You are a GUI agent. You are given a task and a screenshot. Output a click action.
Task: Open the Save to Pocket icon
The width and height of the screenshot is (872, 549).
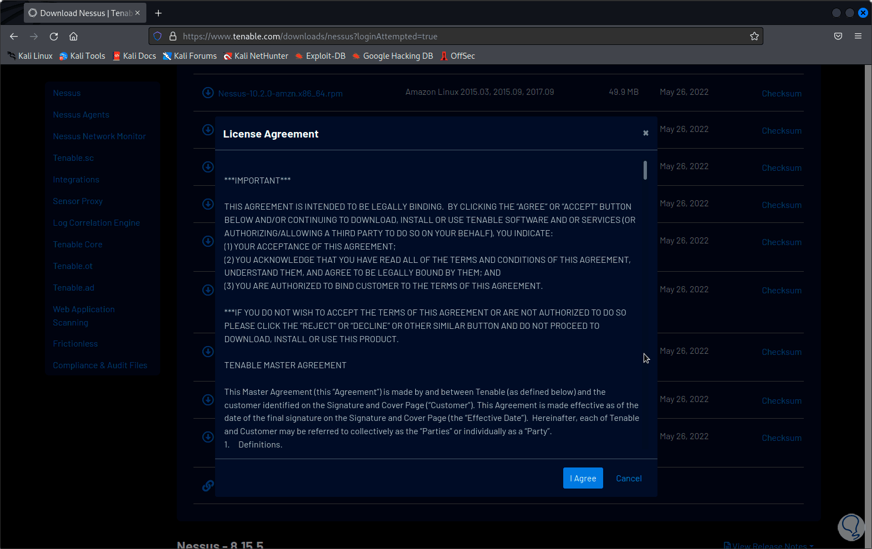[838, 36]
